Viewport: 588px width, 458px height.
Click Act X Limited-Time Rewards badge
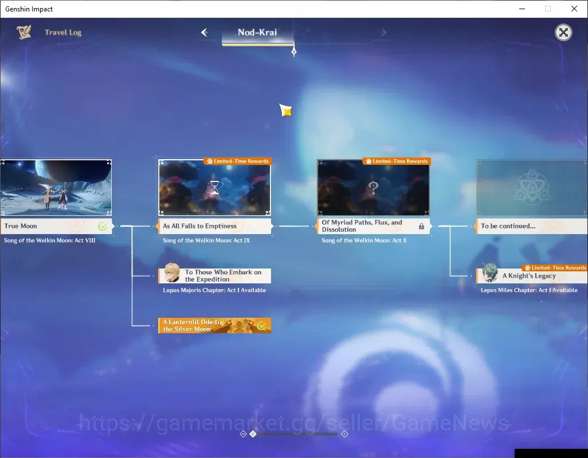397,161
